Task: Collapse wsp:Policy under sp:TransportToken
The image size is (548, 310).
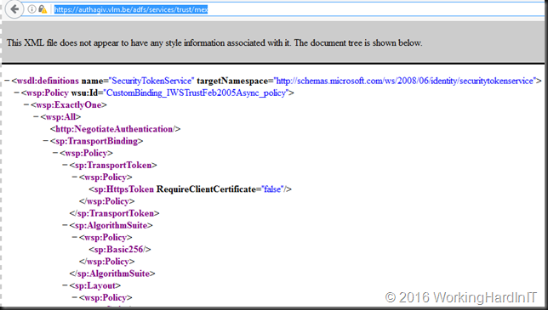Action: tap(74, 178)
